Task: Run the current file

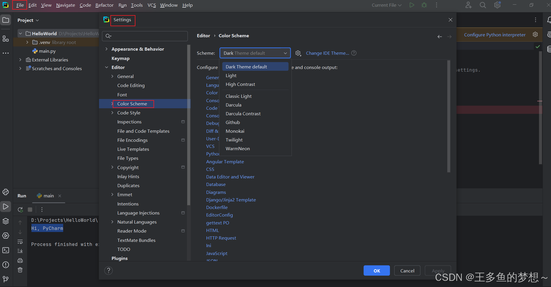Action: point(412,5)
